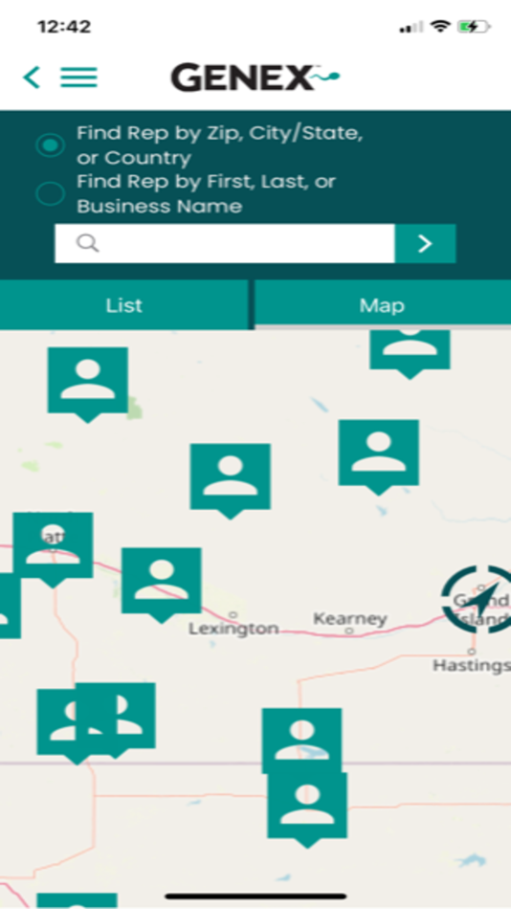Image resolution: width=511 pixels, height=909 pixels.
Task: Tap the Wi-Fi status icon
Action: coord(441,27)
